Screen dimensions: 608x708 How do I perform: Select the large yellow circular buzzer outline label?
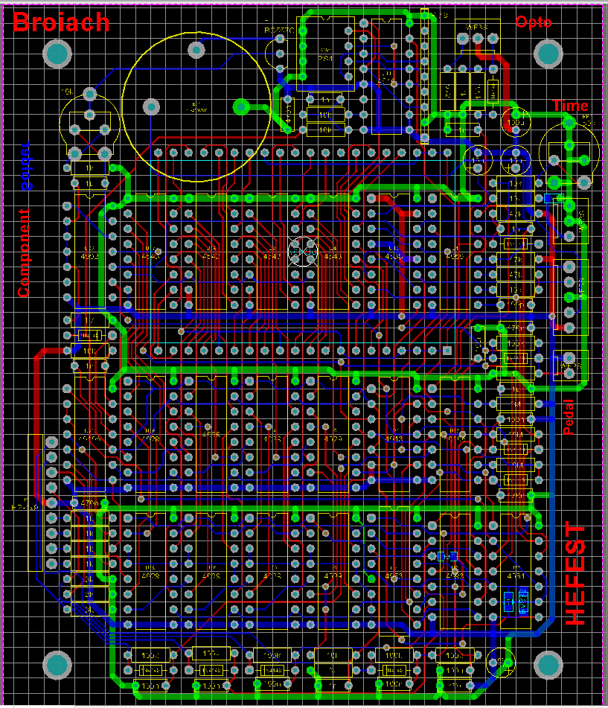click(196, 107)
